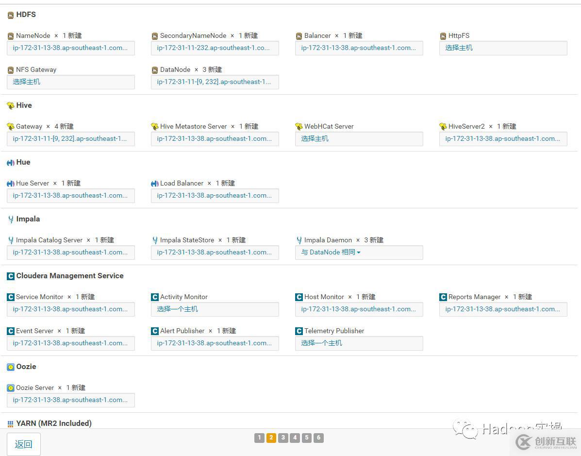581x456 pixels.
Task: Open Impala Catalog Server host field
Action: pyautogui.click(x=71, y=253)
